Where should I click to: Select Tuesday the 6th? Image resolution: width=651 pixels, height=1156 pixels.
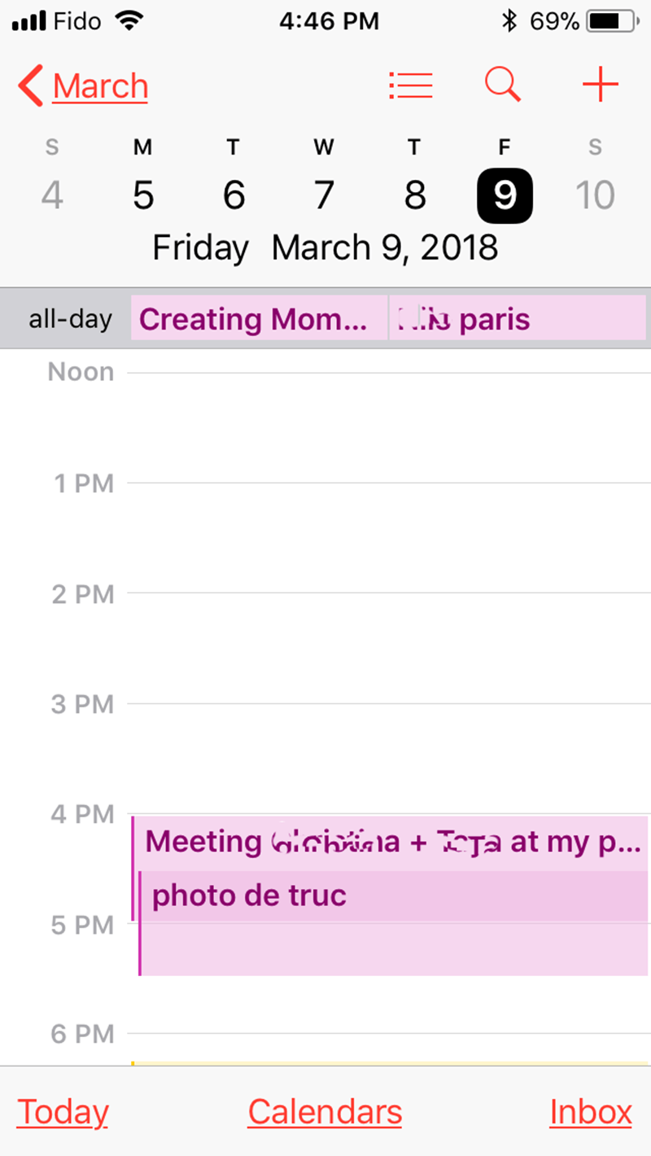(x=234, y=195)
